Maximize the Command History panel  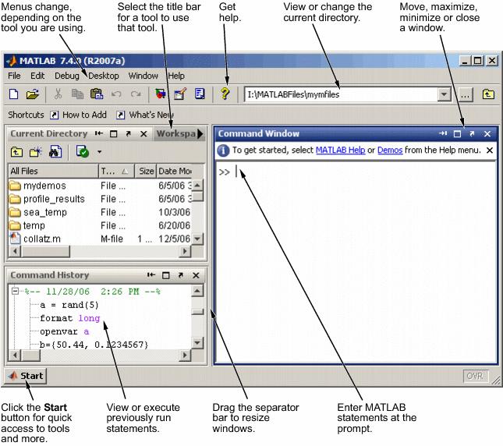166,275
